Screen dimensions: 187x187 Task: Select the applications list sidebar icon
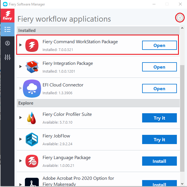click(8, 29)
